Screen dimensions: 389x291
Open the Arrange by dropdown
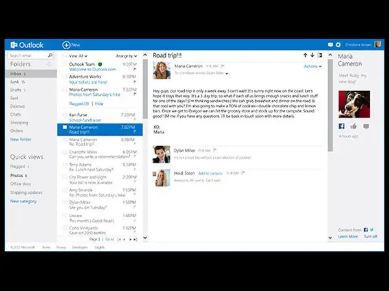click(x=126, y=56)
